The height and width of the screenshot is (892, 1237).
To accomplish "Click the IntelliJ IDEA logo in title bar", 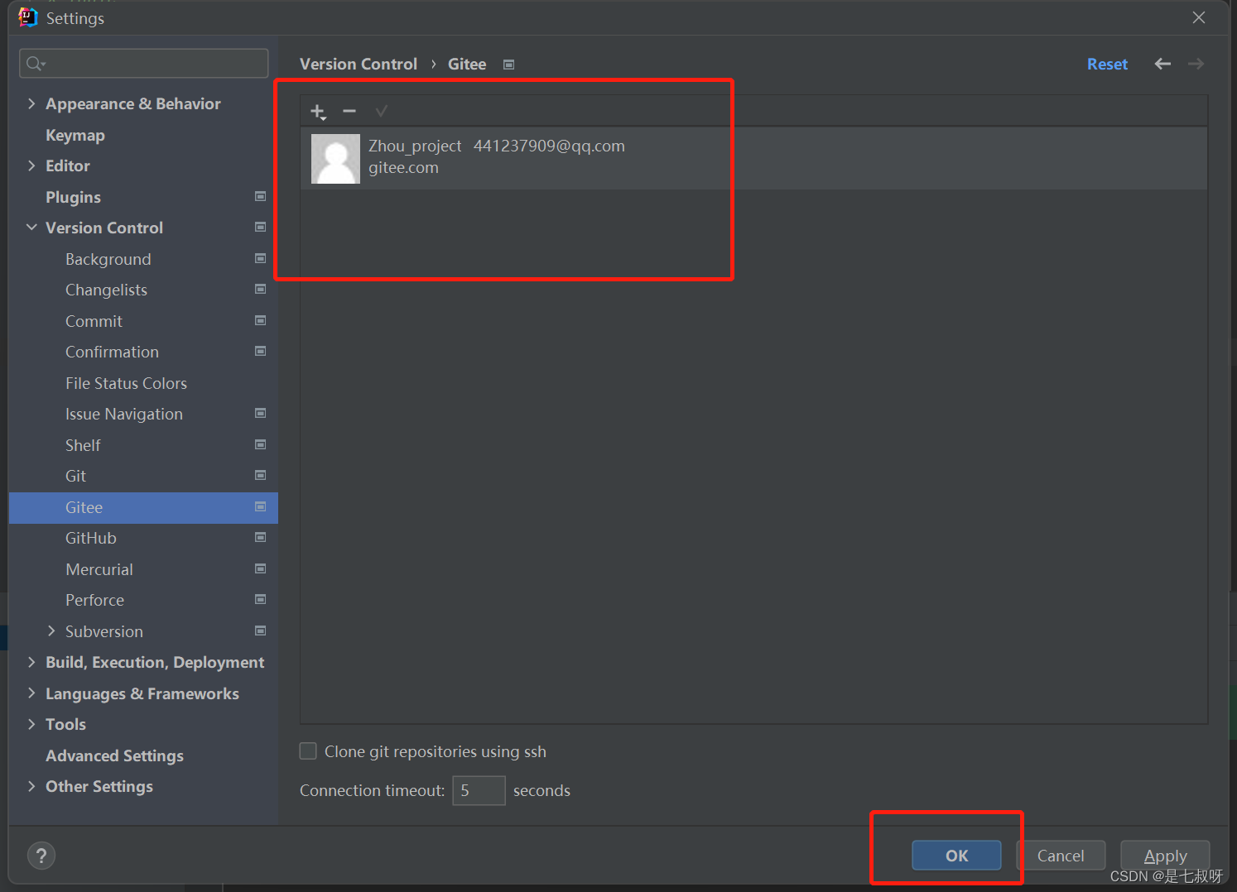I will 28,17.
